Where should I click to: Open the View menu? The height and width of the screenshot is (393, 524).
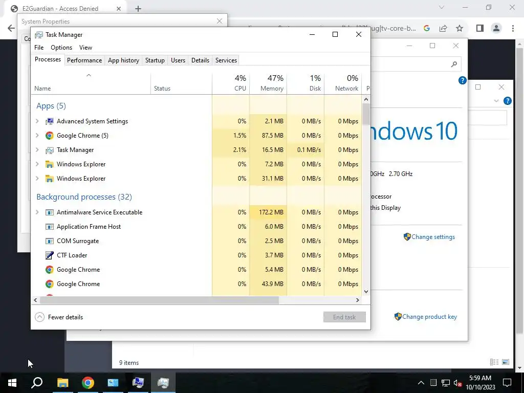[85, 48]
